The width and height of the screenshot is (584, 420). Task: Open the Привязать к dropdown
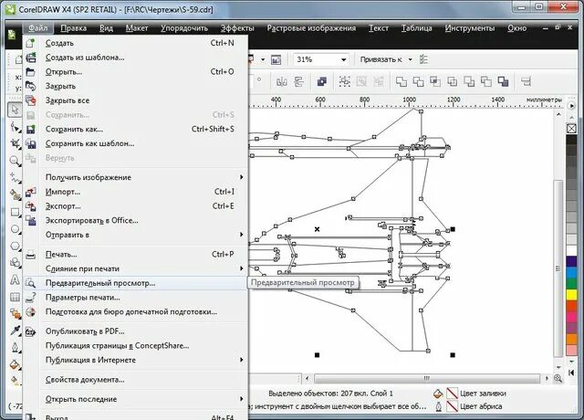(410, 59)
